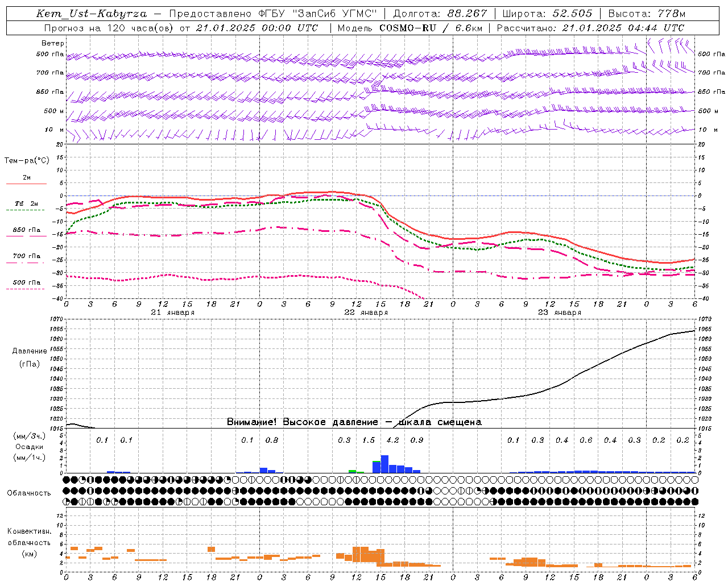Select the 1.5 precipitation amount value
728x582 pixels.
pos(369,440)
